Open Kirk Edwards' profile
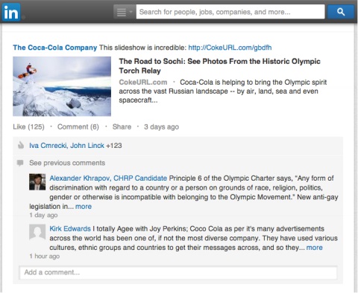The height and width of the screenshot is (293, 358). pyautogui.click(x=70, y=229)
